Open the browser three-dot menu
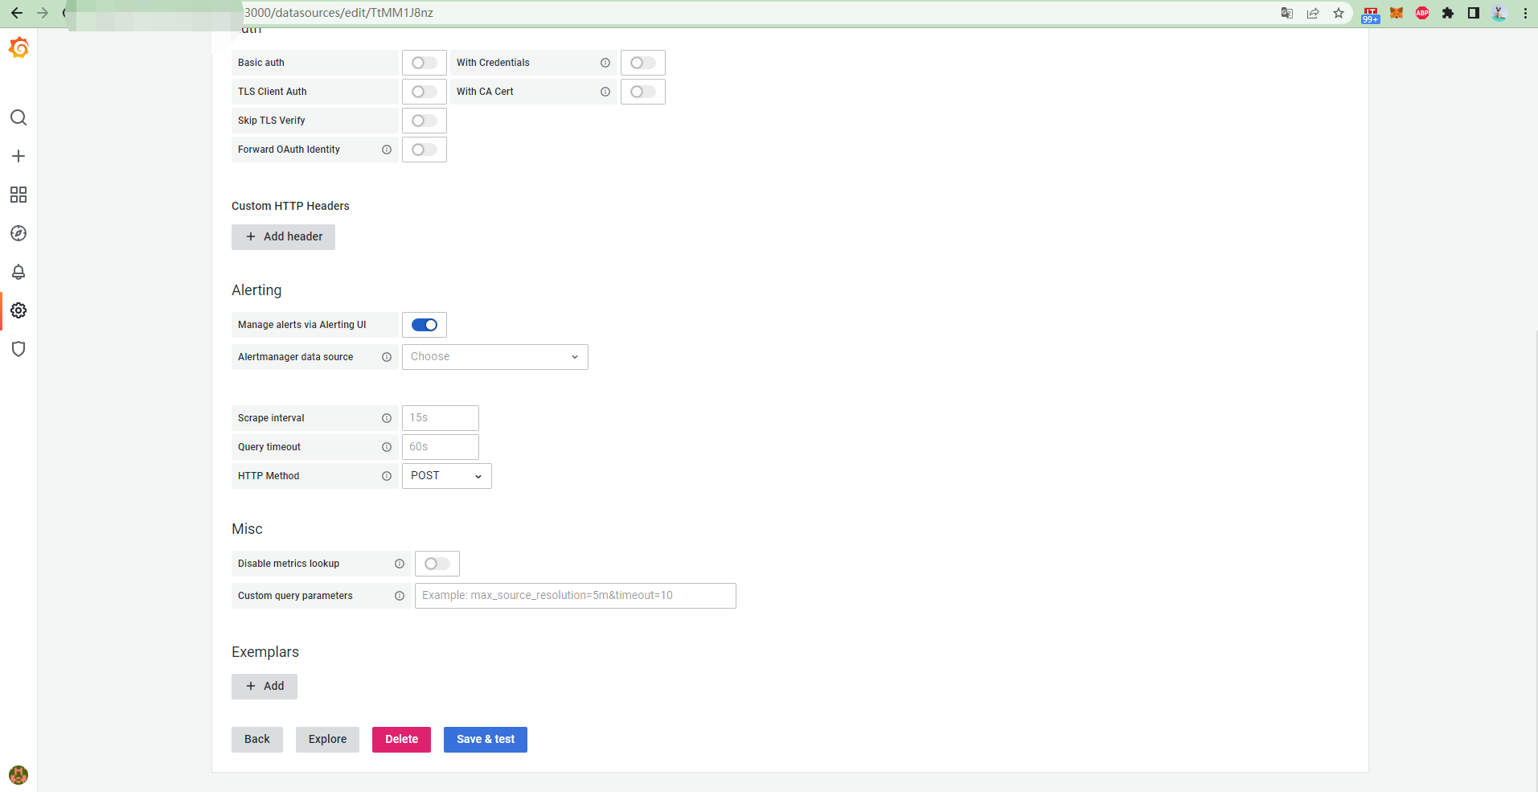 click(1525, 13)
